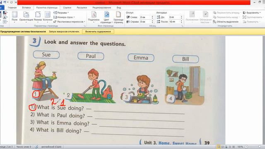The width and height of the screenshot is (265, 149).
Task: Click Включить содержимое button
Action: (98, 31)
